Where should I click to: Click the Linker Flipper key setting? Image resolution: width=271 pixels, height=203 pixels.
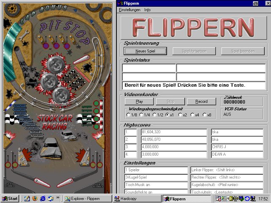[227, 170]
